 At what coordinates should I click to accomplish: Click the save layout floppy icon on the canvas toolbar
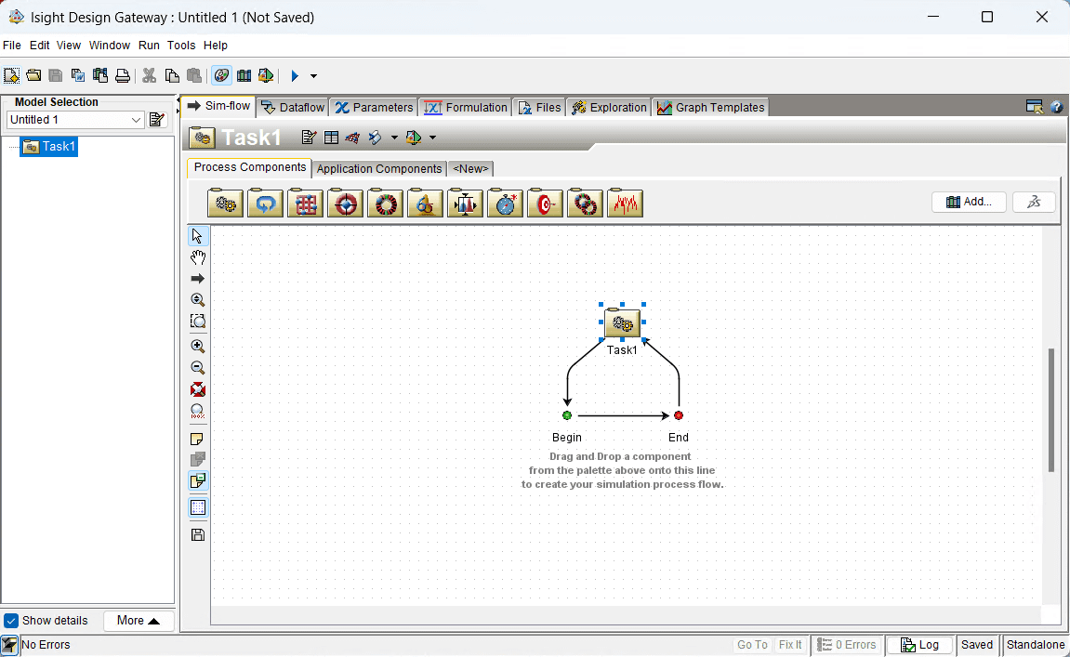coord(198,535)
